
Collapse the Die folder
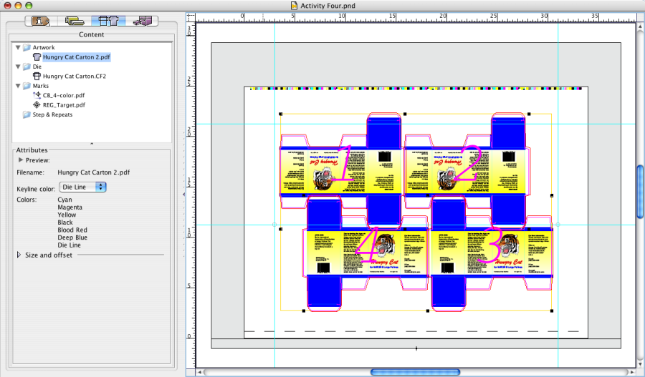pos(18,67)
